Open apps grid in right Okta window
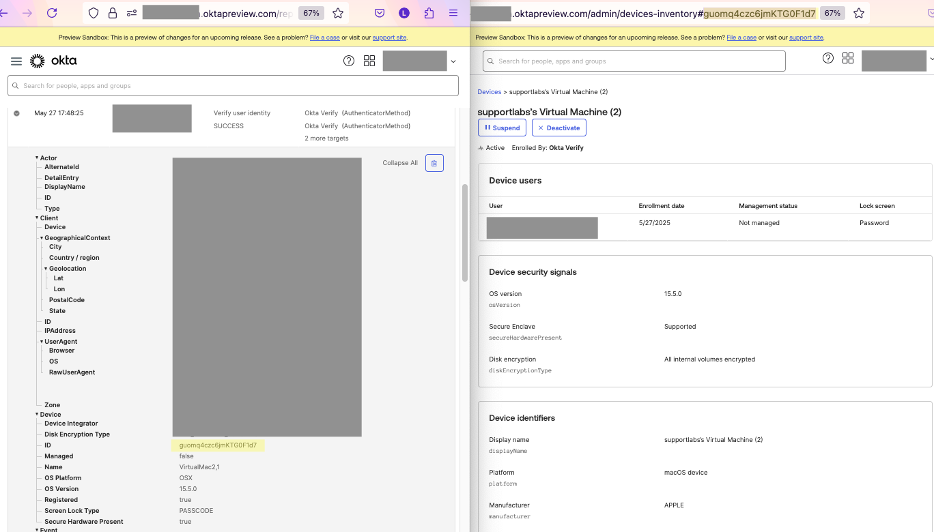The height and width of the screenshot is (532, 934). click(x=848, y=58)
